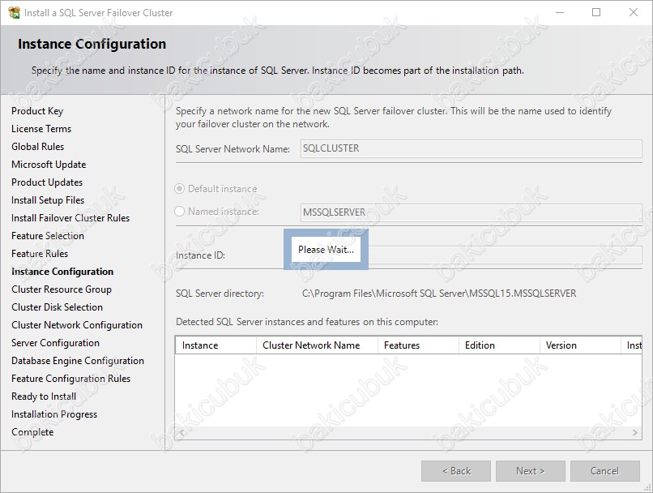Open the Install Setup Files step

48,200
